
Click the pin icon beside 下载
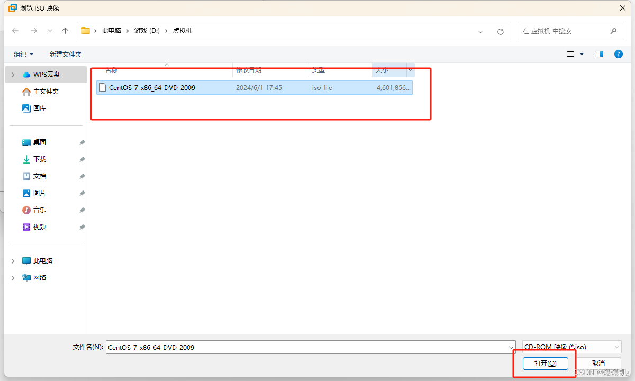pyautogui.click(x=82, y=160)
